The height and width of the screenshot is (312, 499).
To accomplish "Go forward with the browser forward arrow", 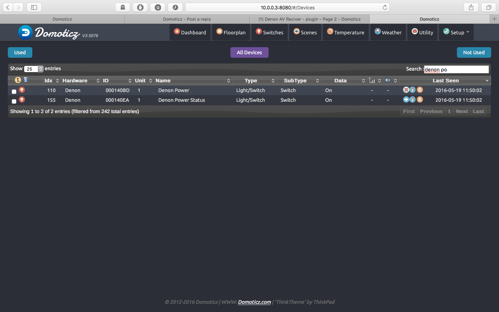I will pos(18,7).
